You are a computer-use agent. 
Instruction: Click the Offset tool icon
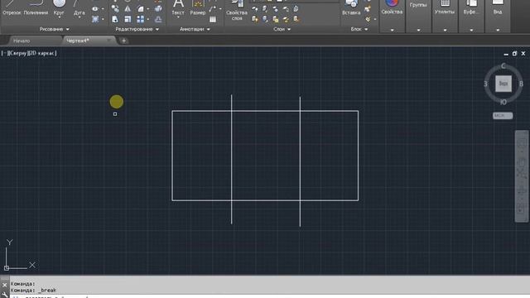(158, 19)
